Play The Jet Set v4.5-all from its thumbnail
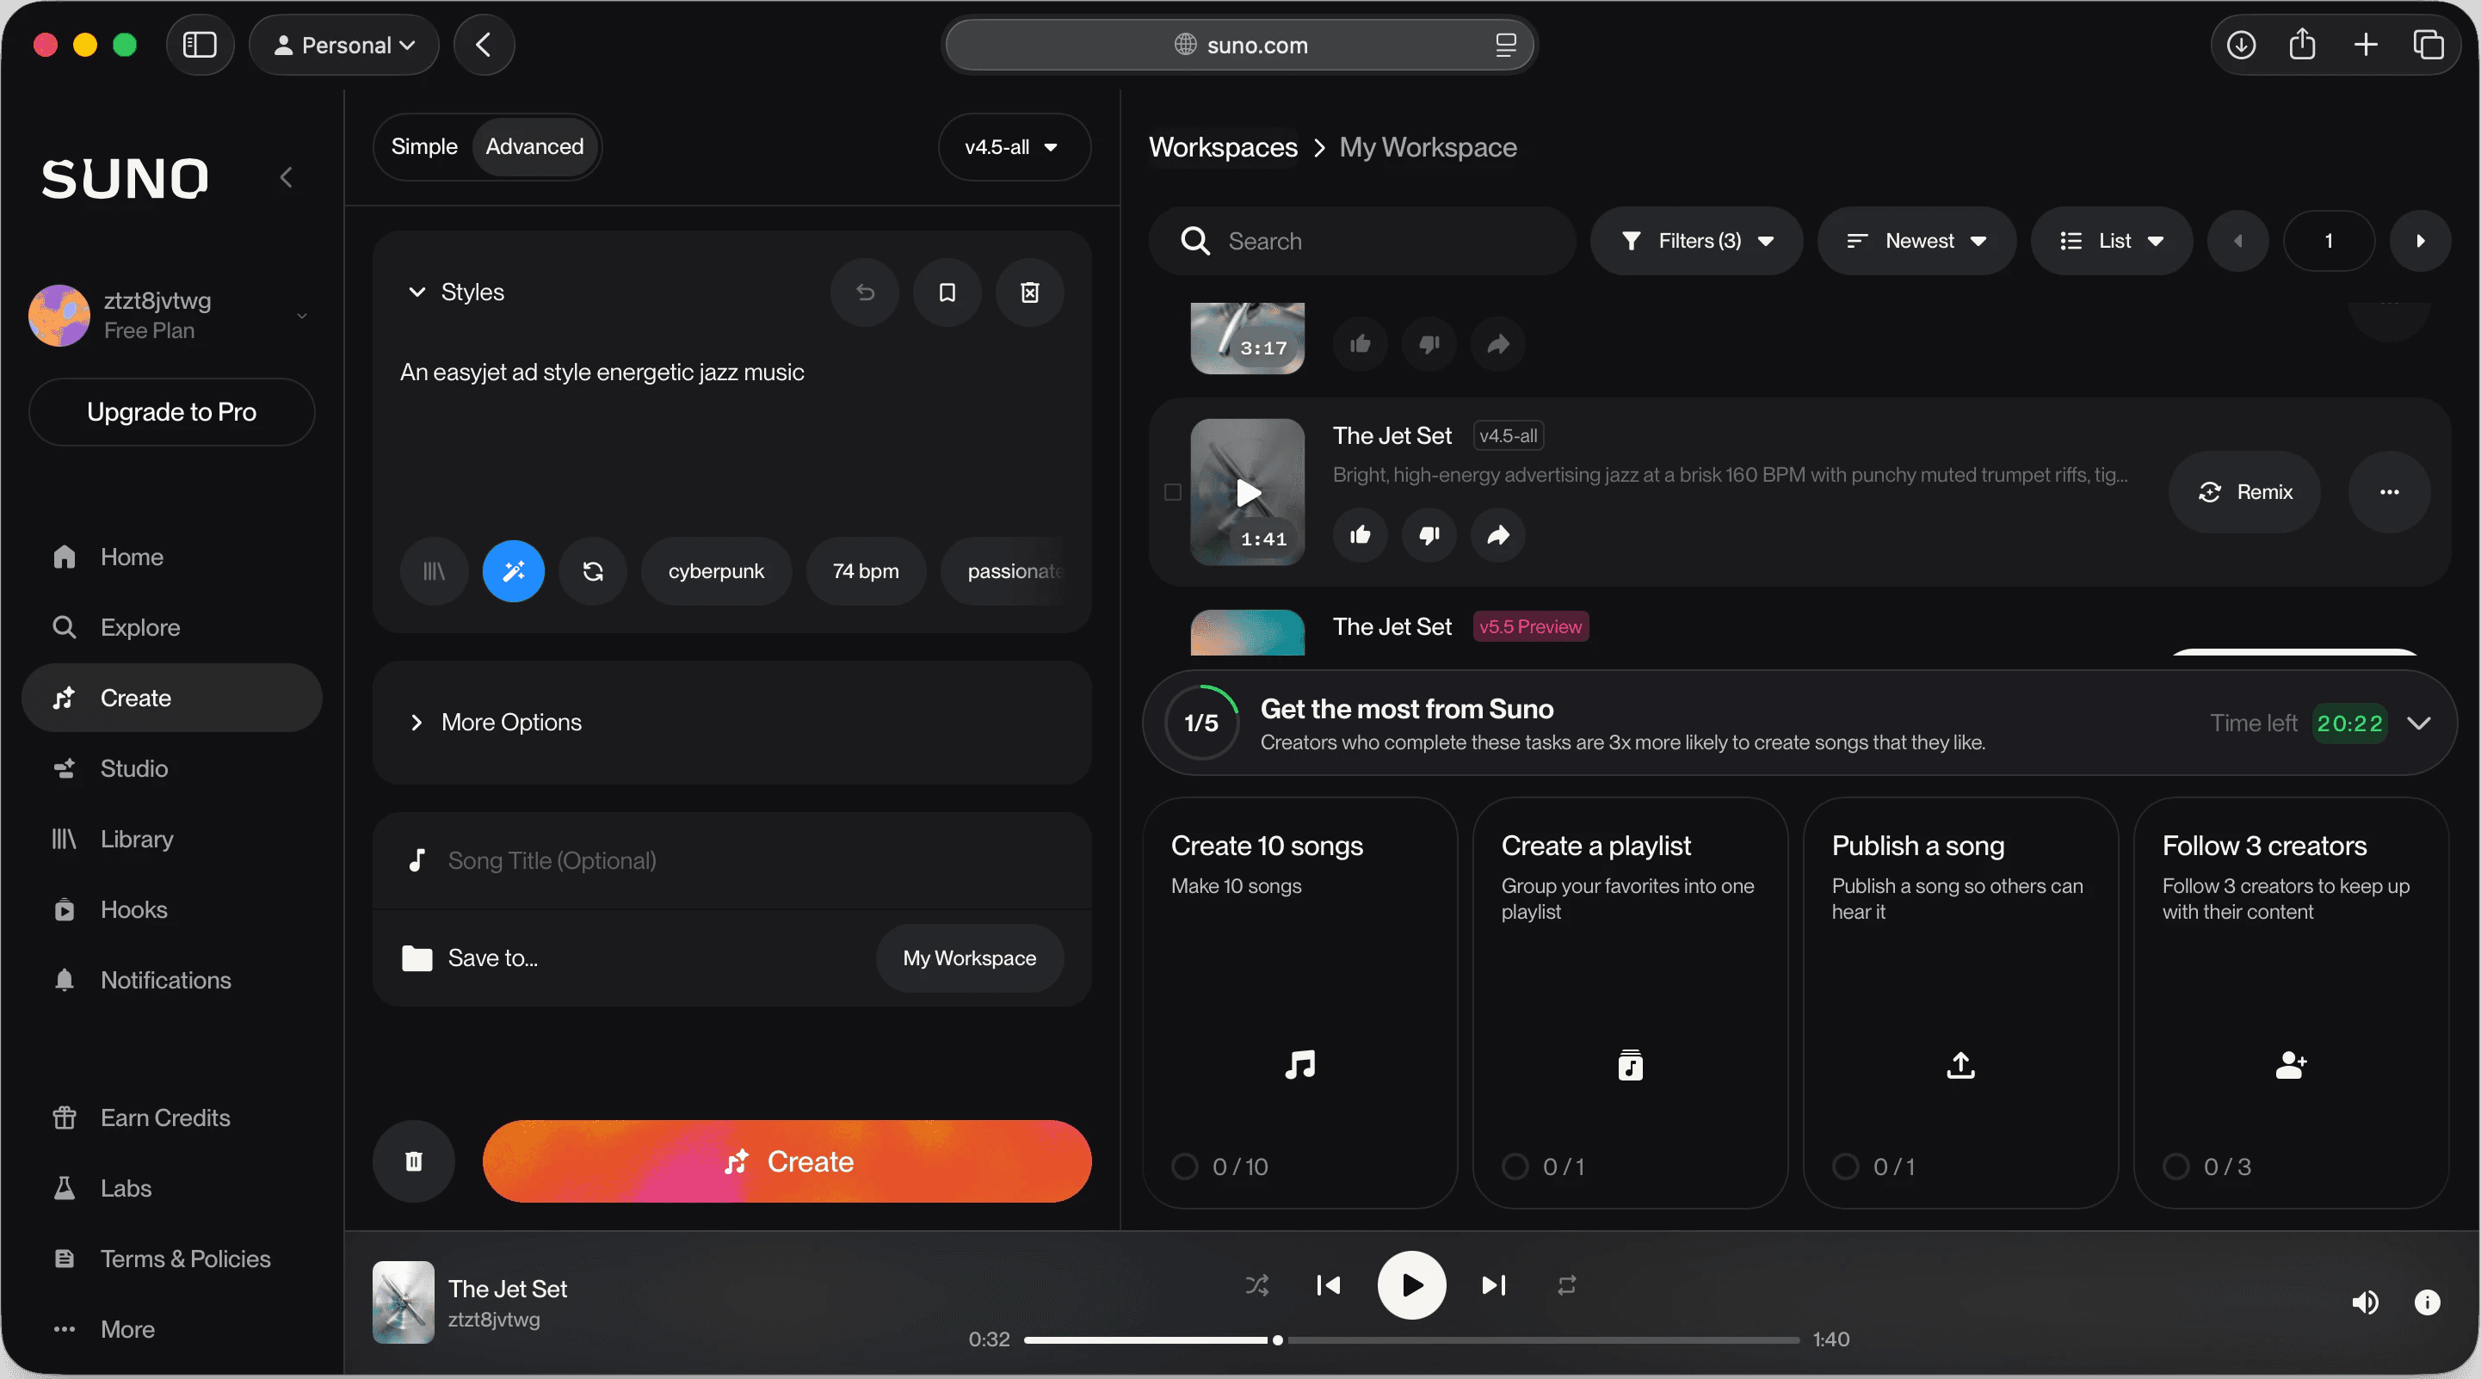The width and height of the screenshot is (2481, 1379). (1247, 492)
